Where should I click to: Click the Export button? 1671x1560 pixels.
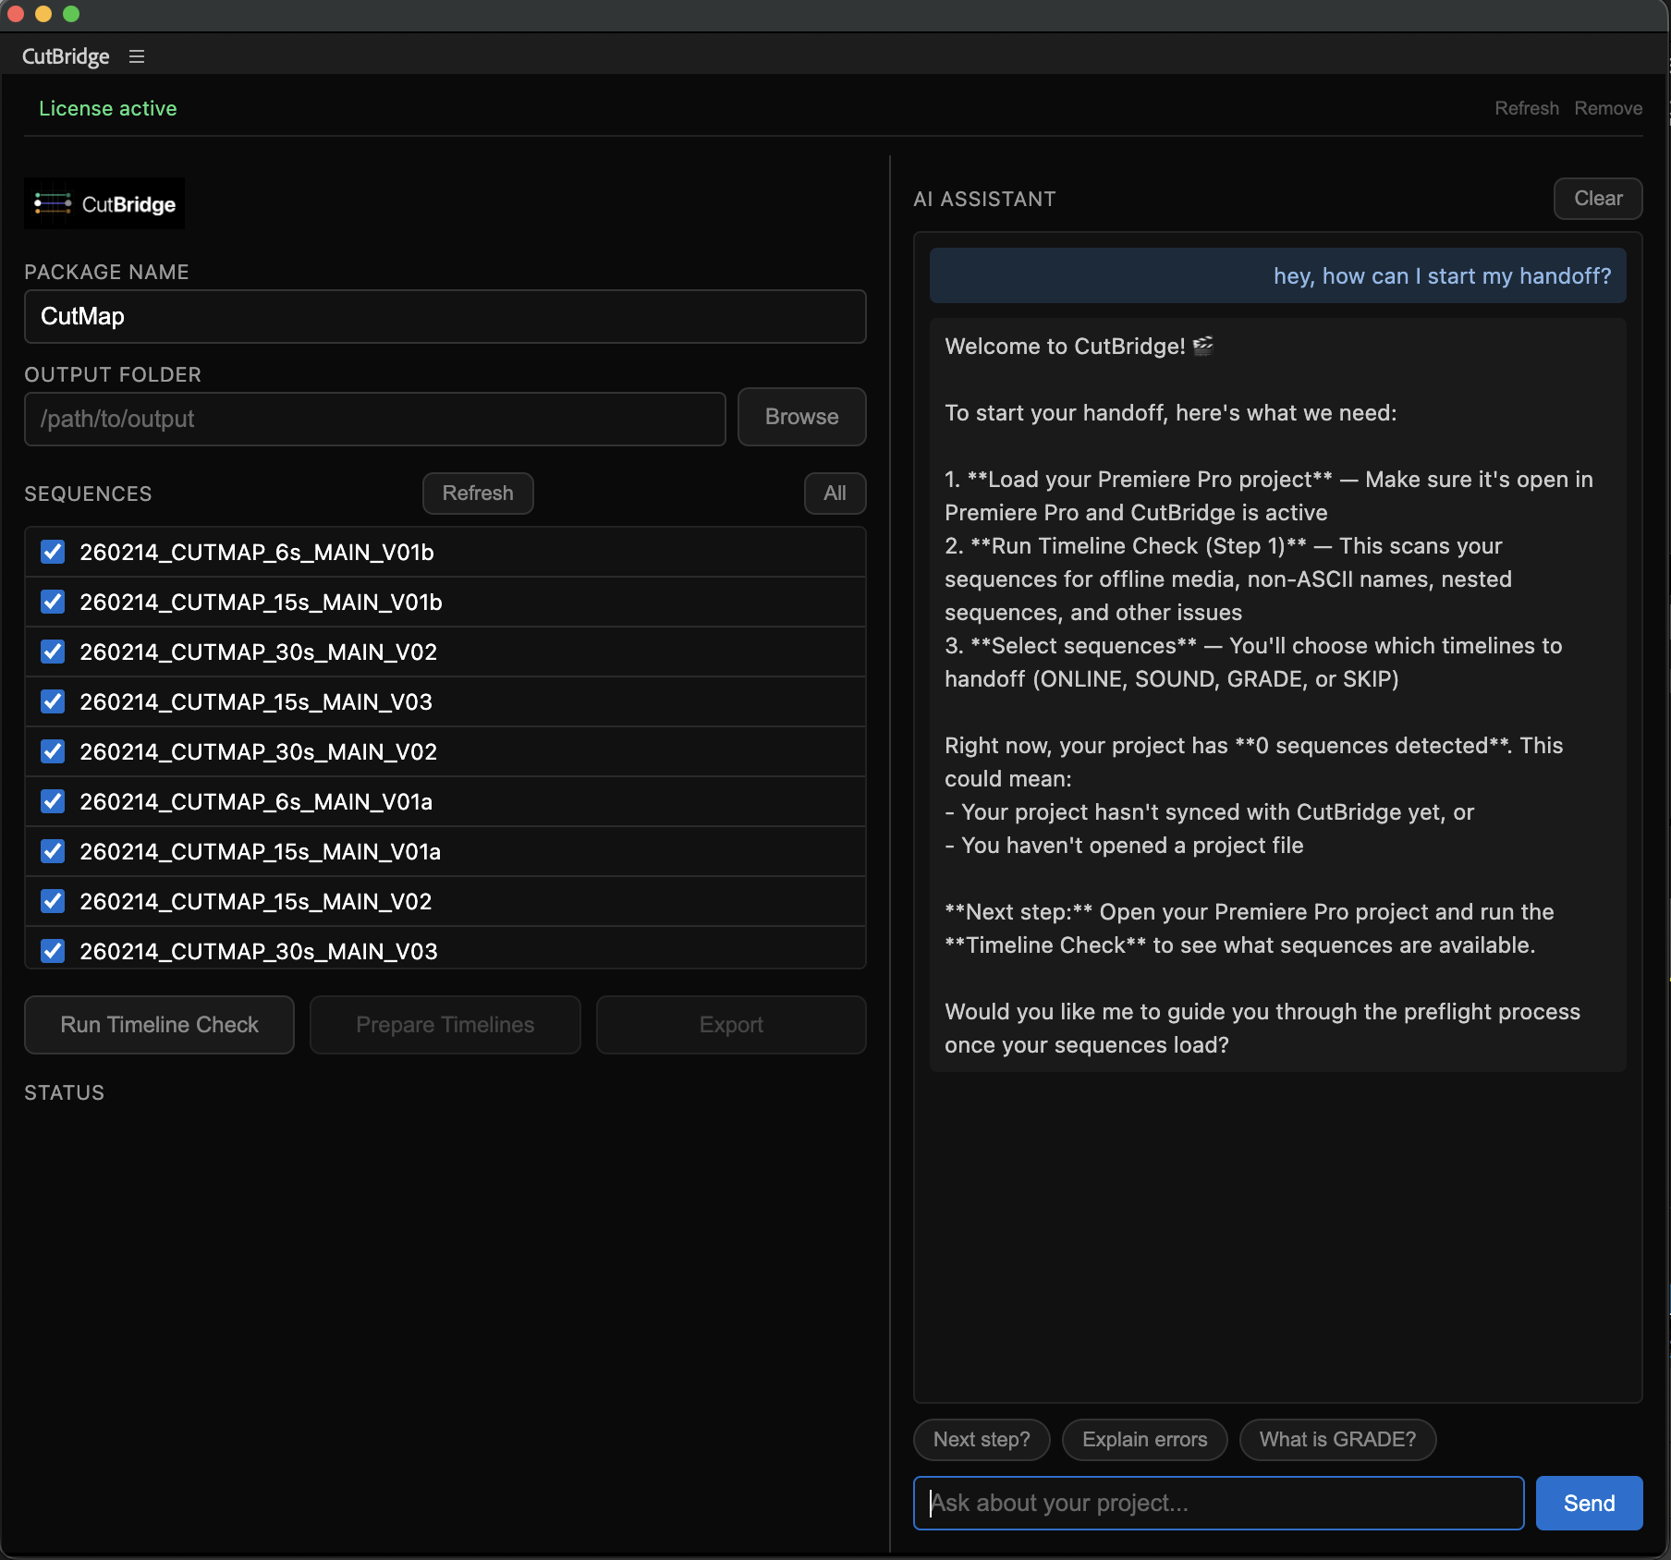(730, 1024)
